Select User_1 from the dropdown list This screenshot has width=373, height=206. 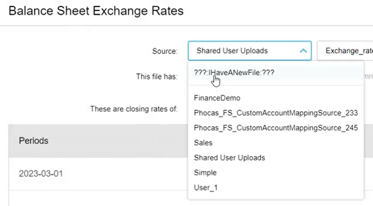(206, 188)
